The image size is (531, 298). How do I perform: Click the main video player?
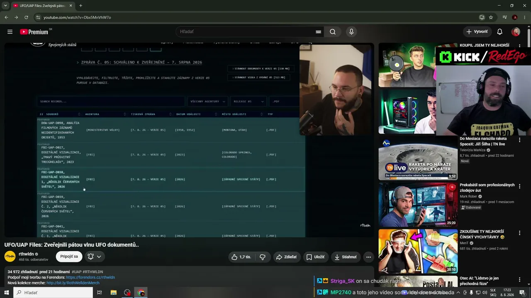click(189, 140)
